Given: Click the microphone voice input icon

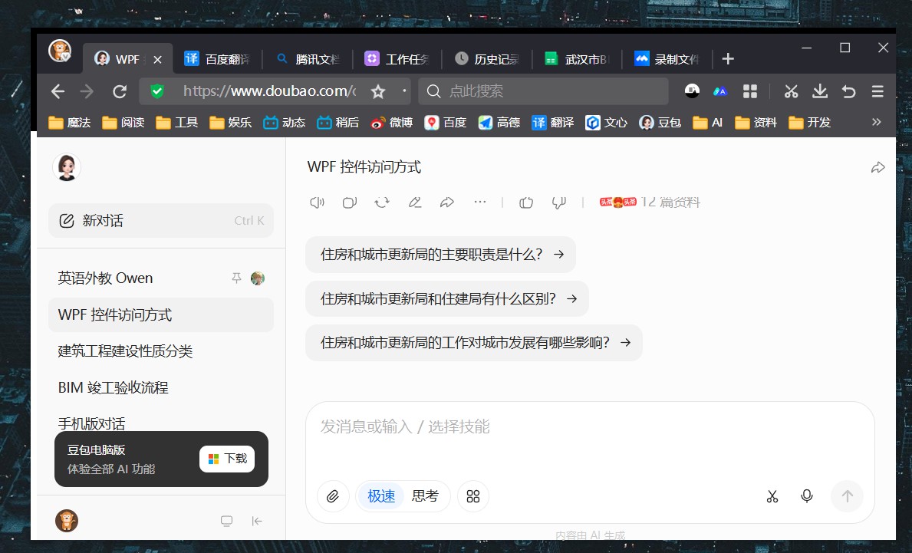Looking at the screenshot, I should (807, 496).
